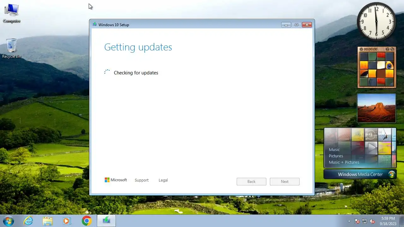Click the Media Center green orb logo
This screenshot has width=404, height=227.
click(392, 174)
